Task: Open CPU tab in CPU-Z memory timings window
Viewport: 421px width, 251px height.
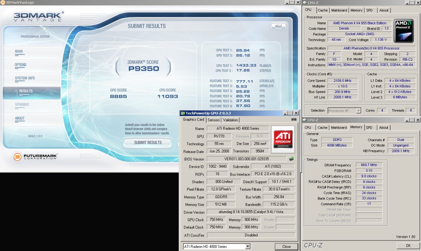Action: click(x=308, y=128)
